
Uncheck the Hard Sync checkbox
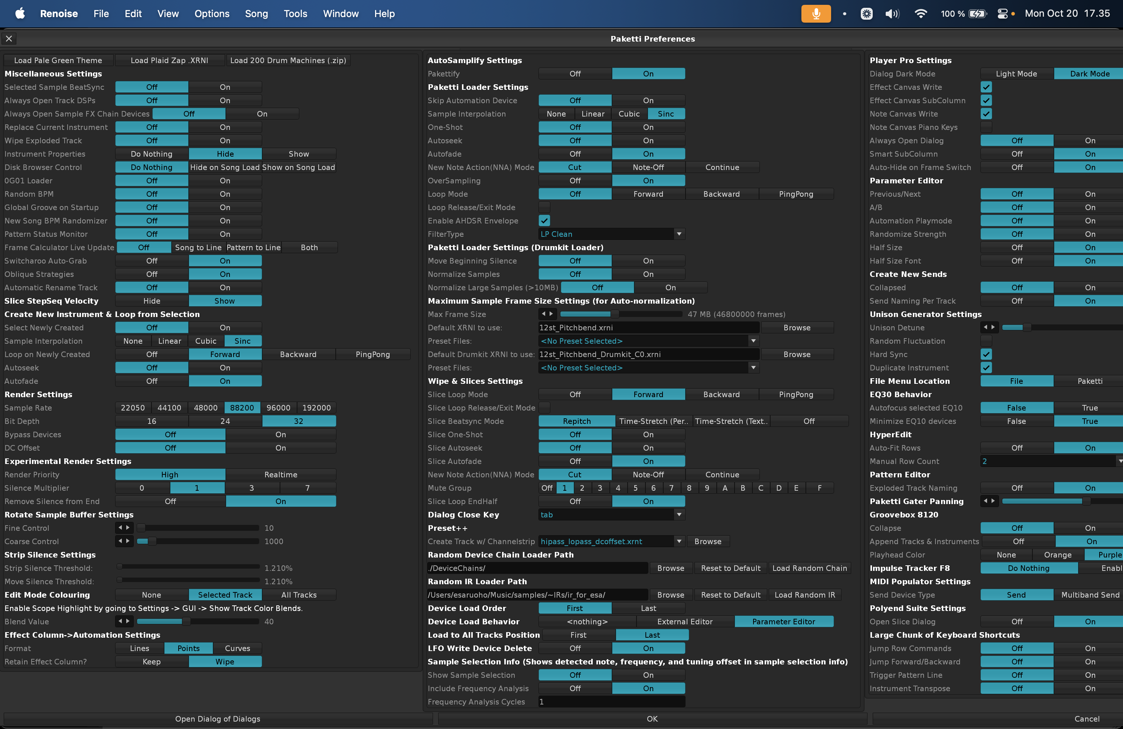986,354
